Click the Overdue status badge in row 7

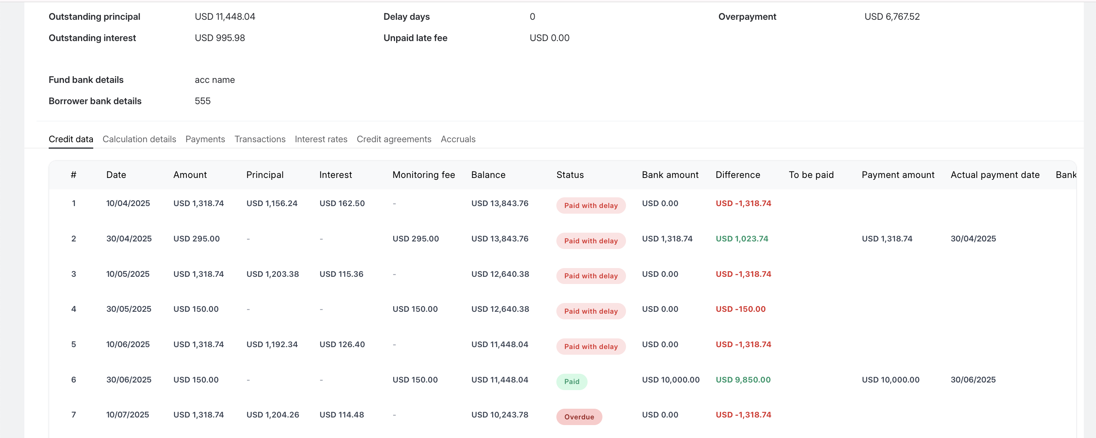[578, 417]
